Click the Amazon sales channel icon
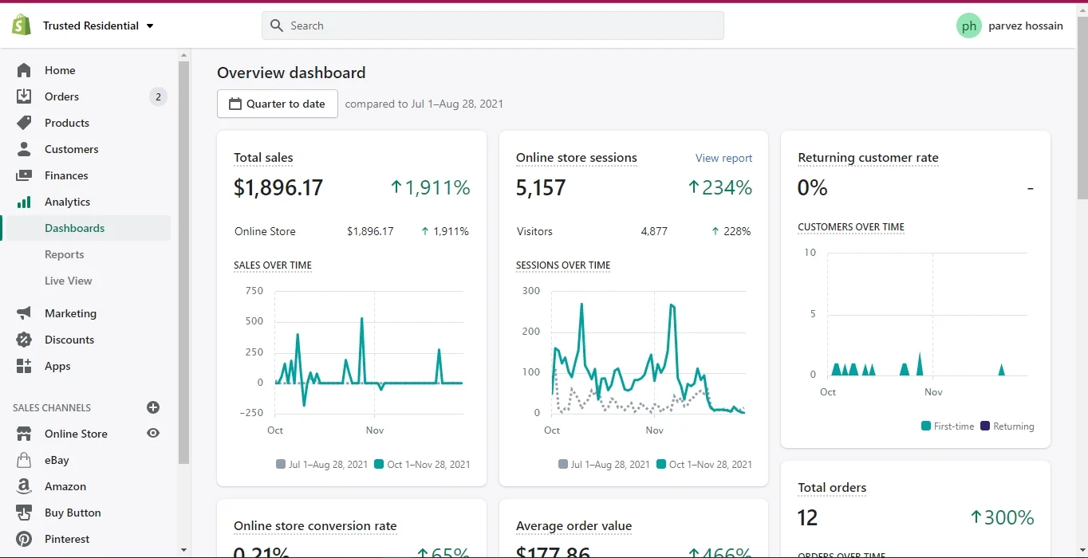The image size is (1088, 558). pos(24,486)
